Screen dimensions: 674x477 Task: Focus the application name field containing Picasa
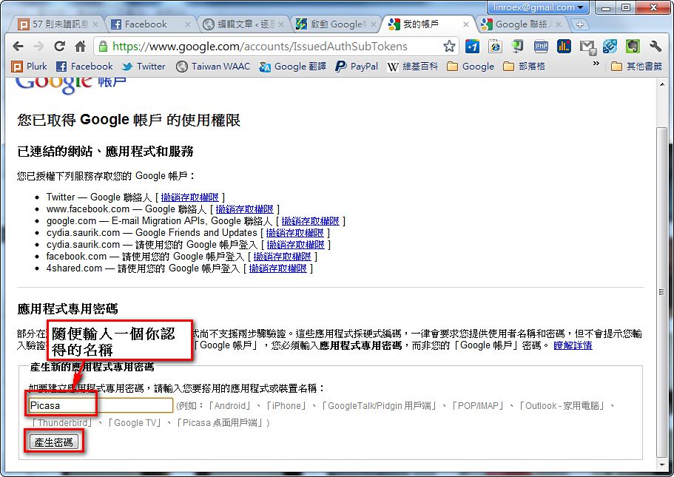point(101,405)
